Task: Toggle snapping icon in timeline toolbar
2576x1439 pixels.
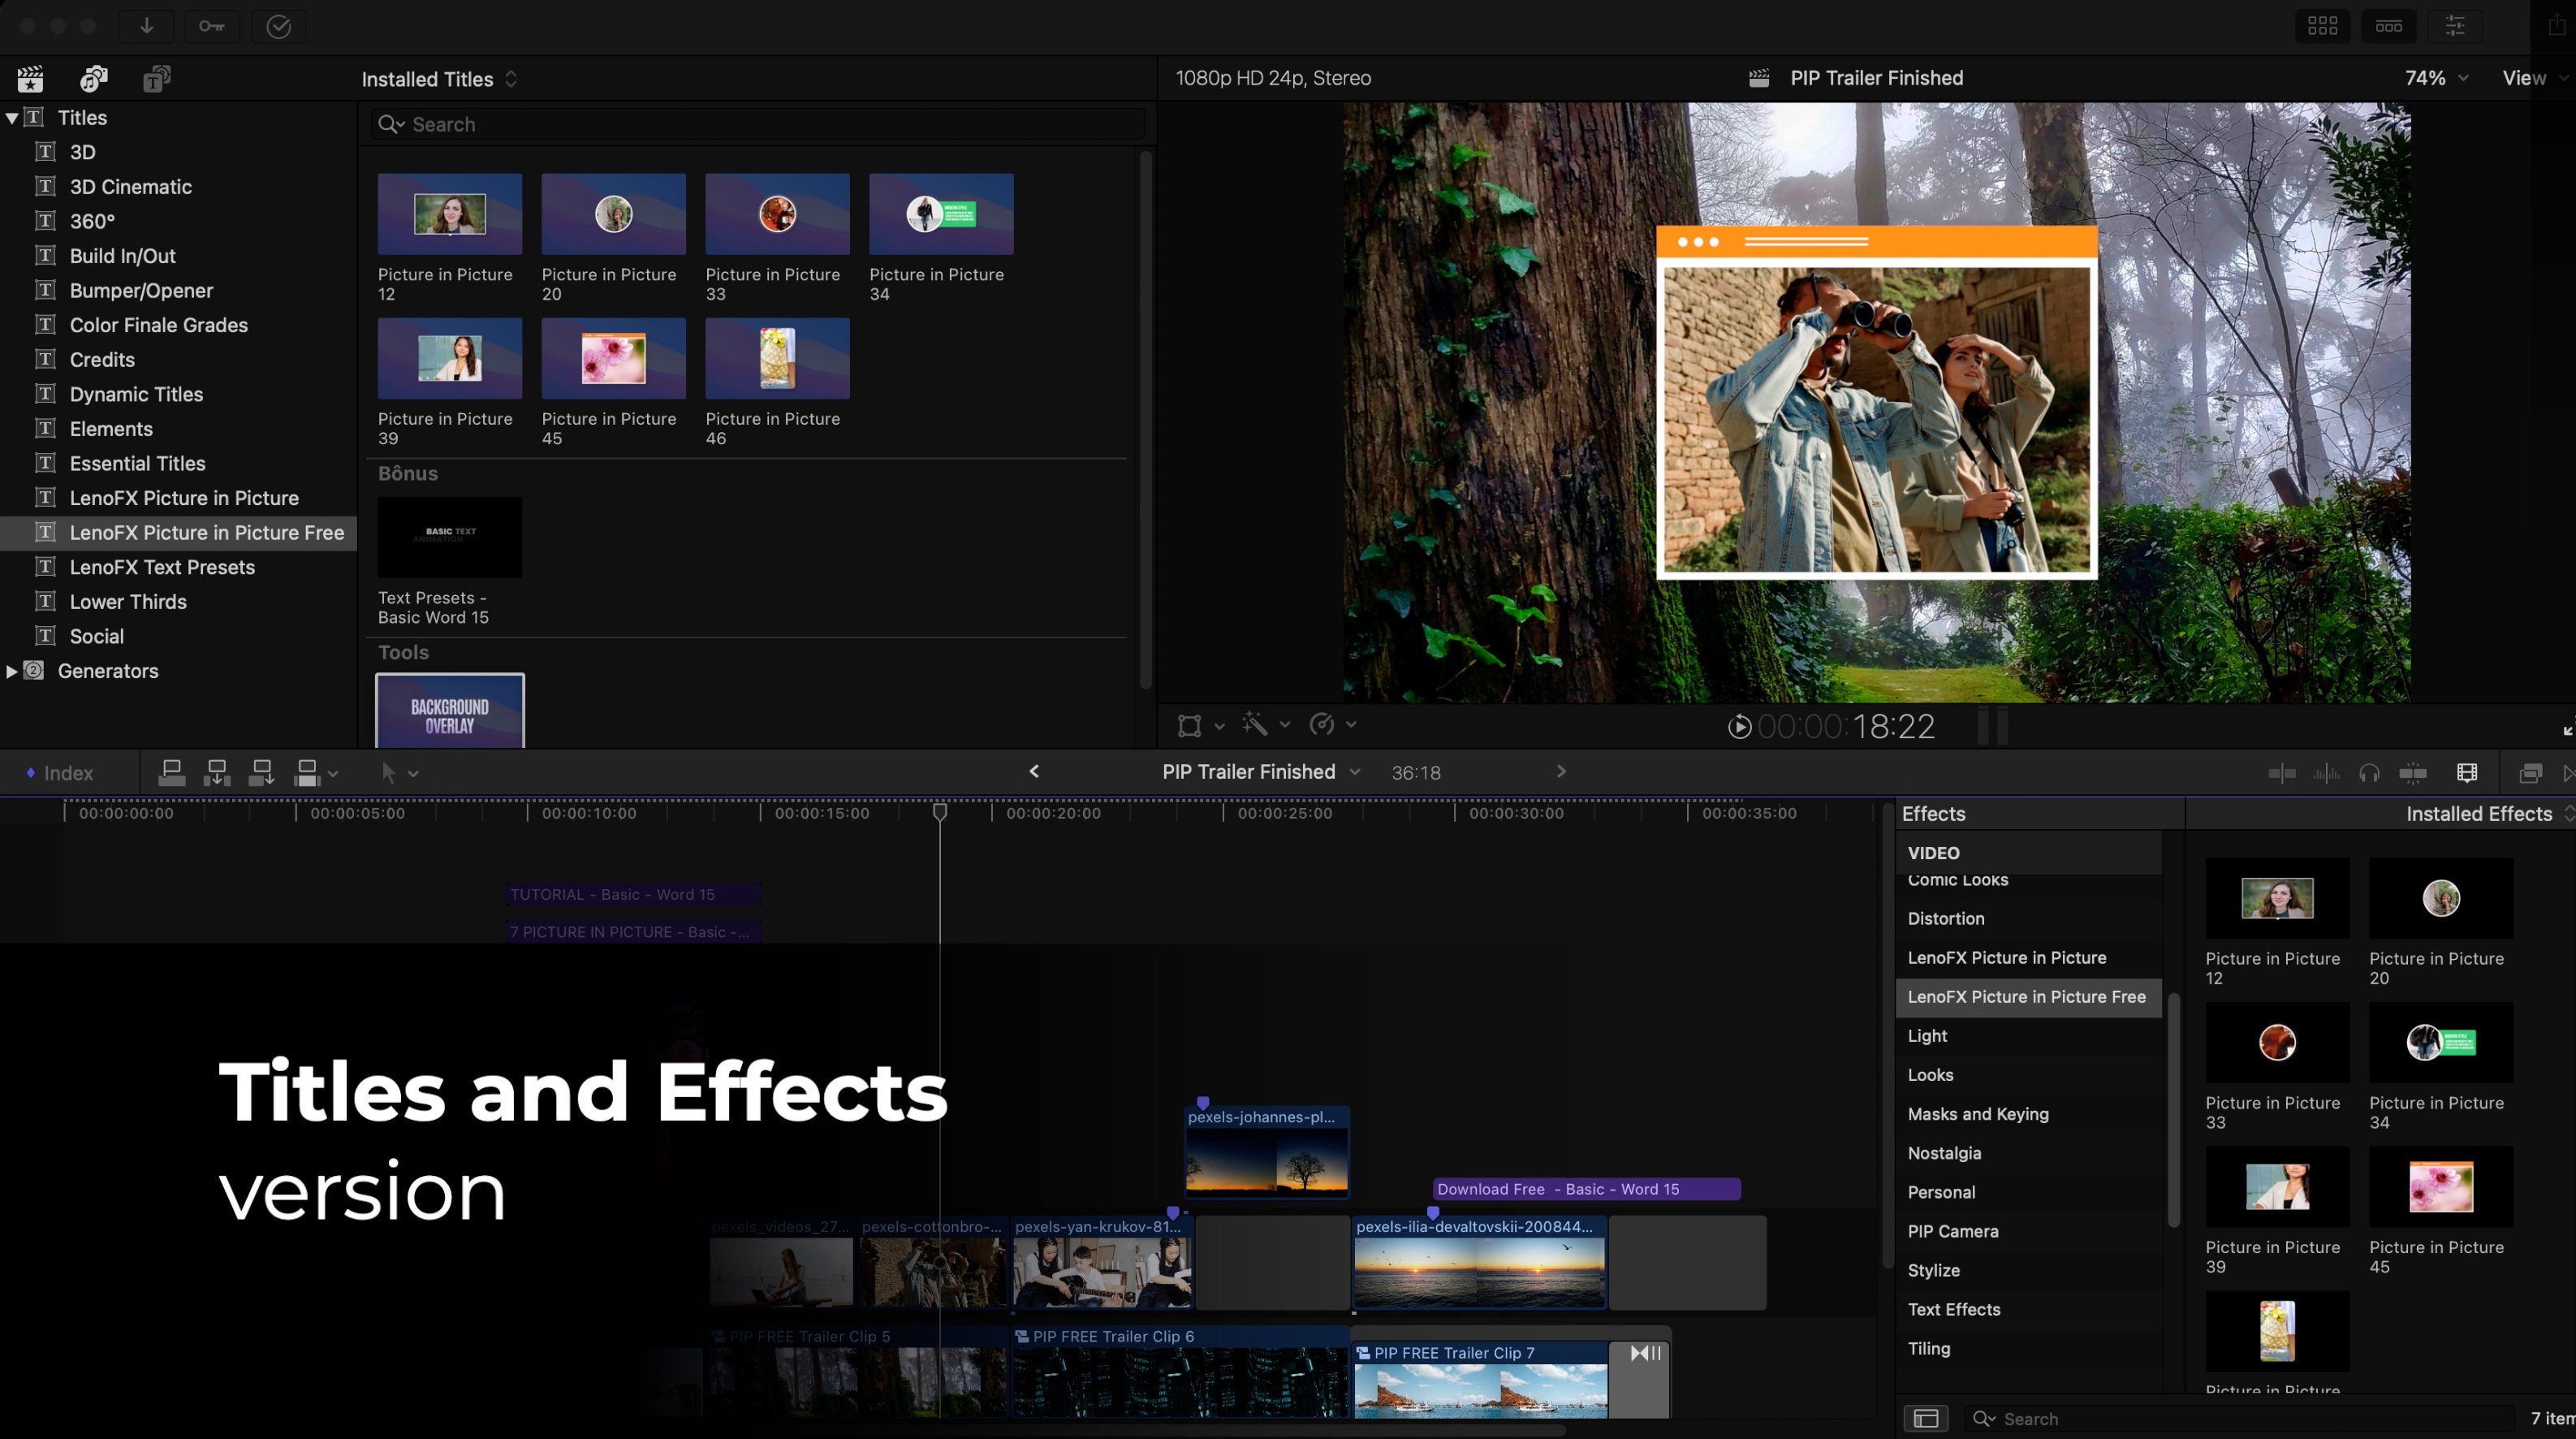Action: coord(2413,773)
